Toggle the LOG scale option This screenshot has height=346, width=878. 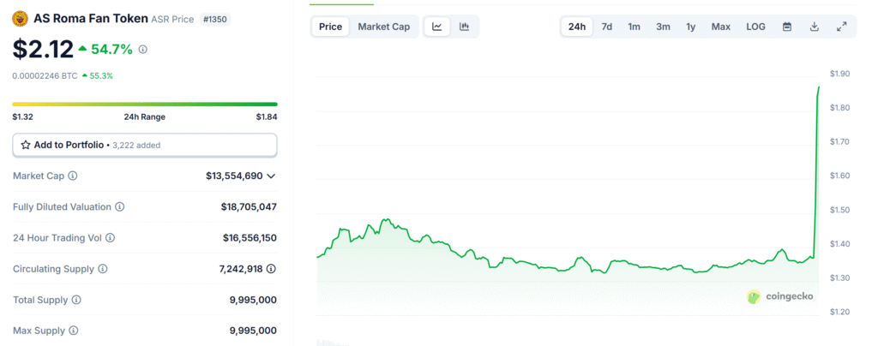tap(756, 27)
